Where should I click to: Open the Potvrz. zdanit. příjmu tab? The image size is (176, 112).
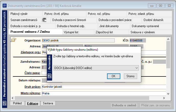[x=149, y=14]
